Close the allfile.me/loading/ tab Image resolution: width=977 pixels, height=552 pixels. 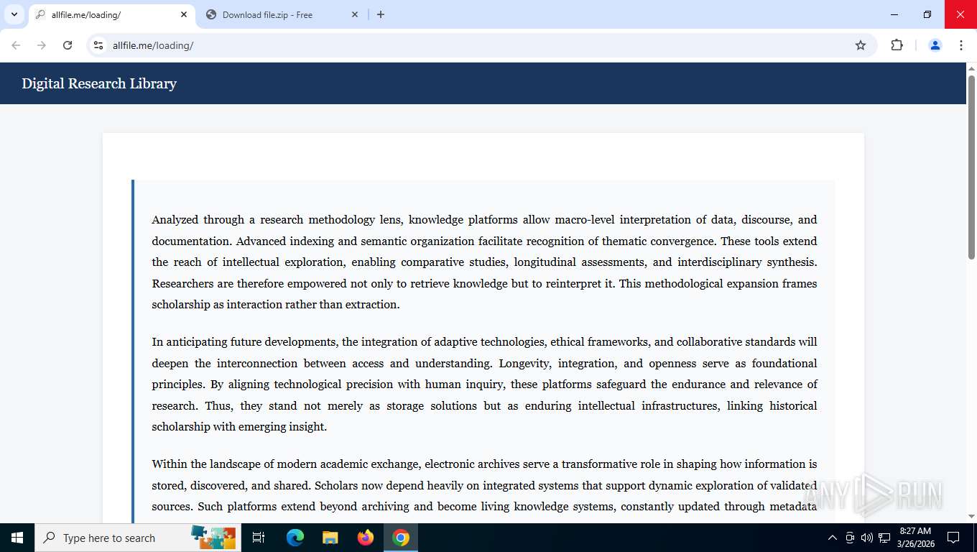click(184, 14)
